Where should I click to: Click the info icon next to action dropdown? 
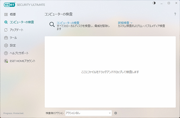[115, 113]
